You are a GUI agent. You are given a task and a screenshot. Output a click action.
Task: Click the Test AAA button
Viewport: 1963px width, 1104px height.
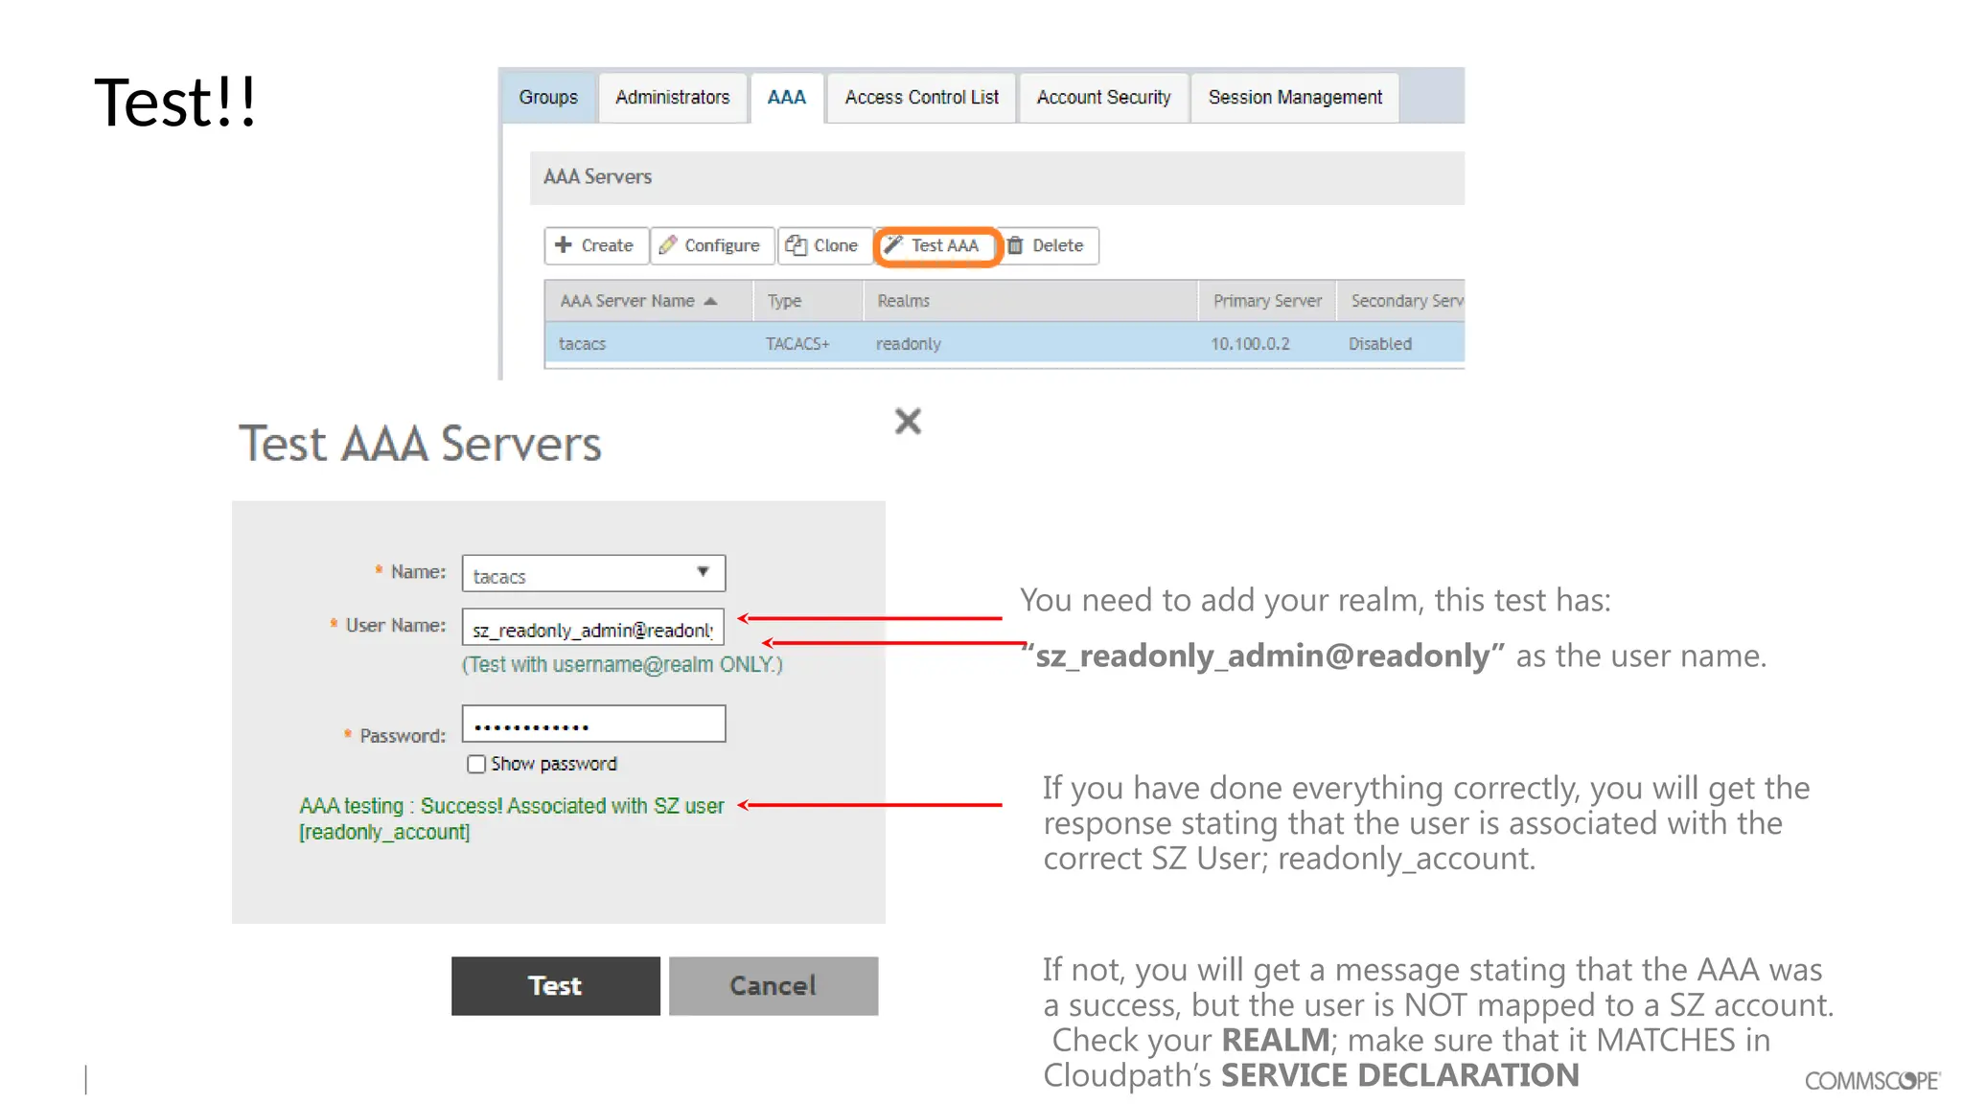click(936, 245)
